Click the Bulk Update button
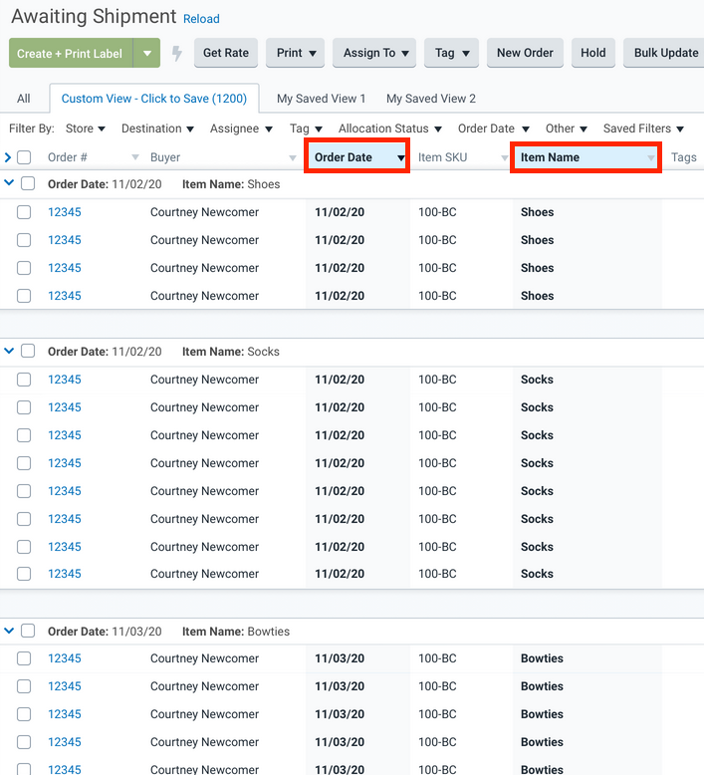 (664, 54)
